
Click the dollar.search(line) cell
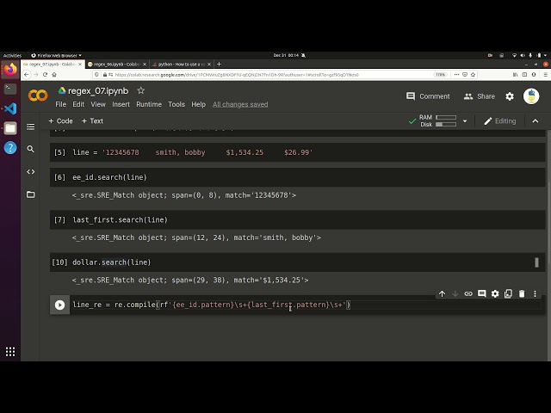(297, 262)
